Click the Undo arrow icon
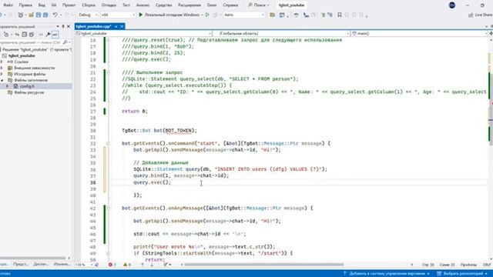This screenshot has height=277, width=493. point(55,15)
